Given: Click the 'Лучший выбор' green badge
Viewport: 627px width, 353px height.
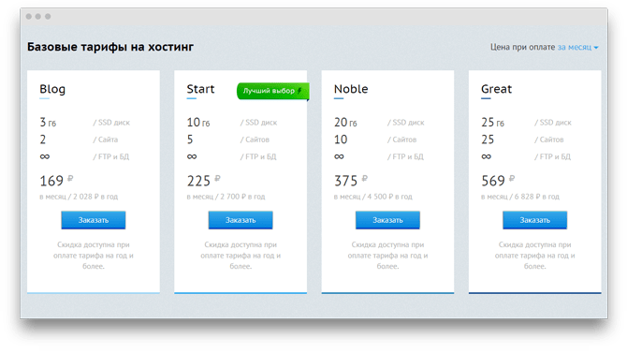Looking at the screenshot, I should point(272,91).
